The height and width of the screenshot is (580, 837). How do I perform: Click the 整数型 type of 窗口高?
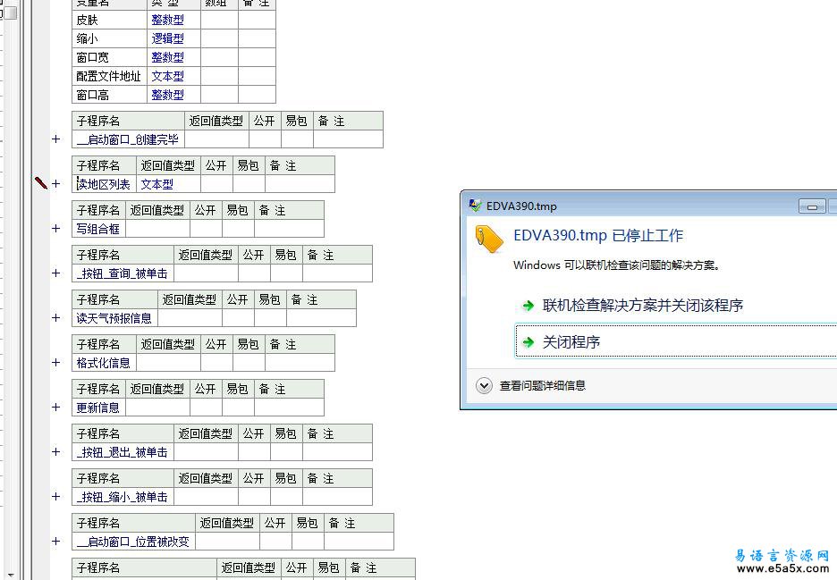[x=167, y=95]
